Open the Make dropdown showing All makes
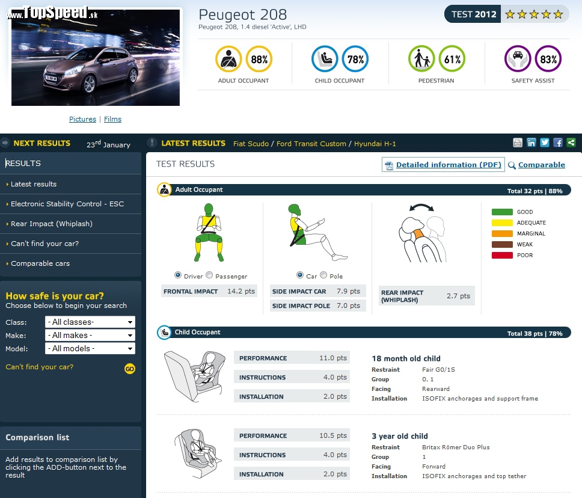Viewport: 582px width, 498px height. point(90,336)
